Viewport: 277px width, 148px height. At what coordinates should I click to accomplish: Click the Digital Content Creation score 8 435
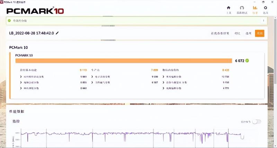click(226, 70)
